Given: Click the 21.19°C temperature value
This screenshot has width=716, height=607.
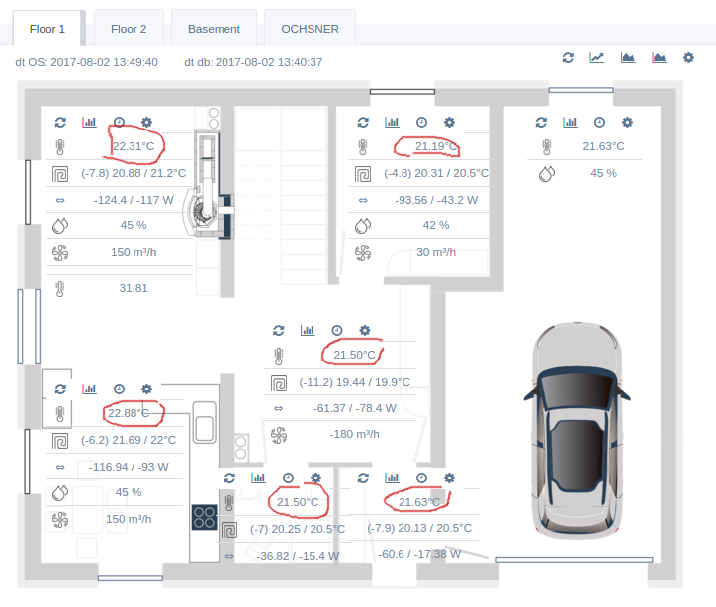Looking at the screenshot, I should click(436, 146).
